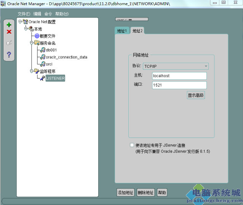
Task: Click the grayed-out test service icon
Action: (9, 43)
